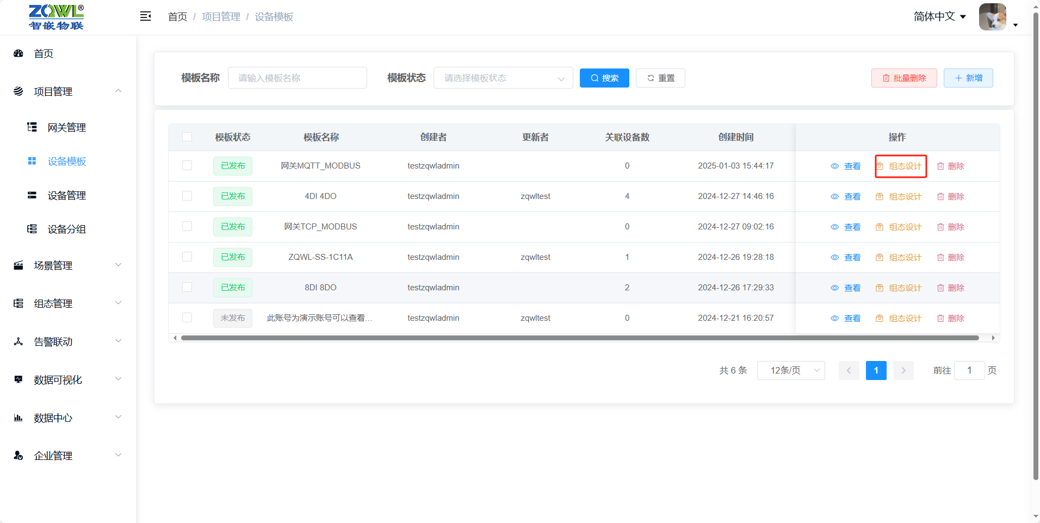This screenshot has height=523, width=1040.
Task: Open the 12条/页 page size dropdown
Action: click(x=791, y=371)
